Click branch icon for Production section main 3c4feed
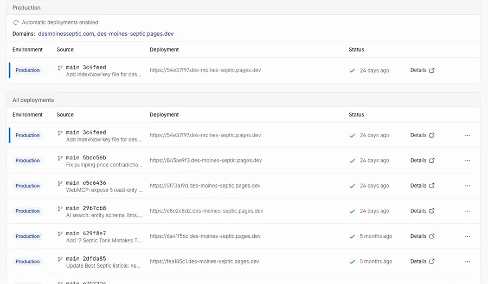 tap(60, 68)
